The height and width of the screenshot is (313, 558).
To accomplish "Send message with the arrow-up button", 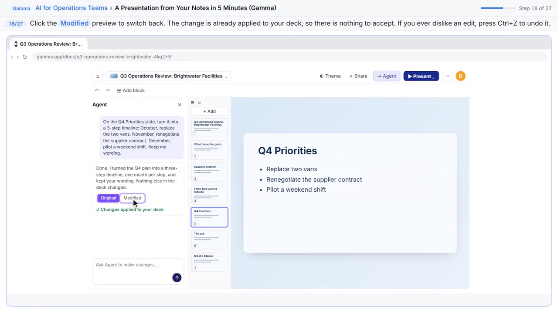I will (177, 277).
